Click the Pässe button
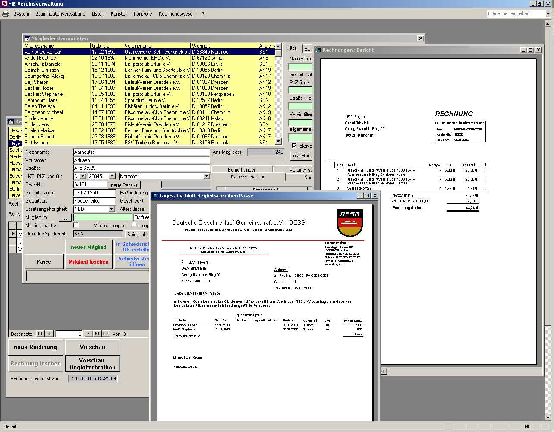The image size is (554, 432). (44, 262)
